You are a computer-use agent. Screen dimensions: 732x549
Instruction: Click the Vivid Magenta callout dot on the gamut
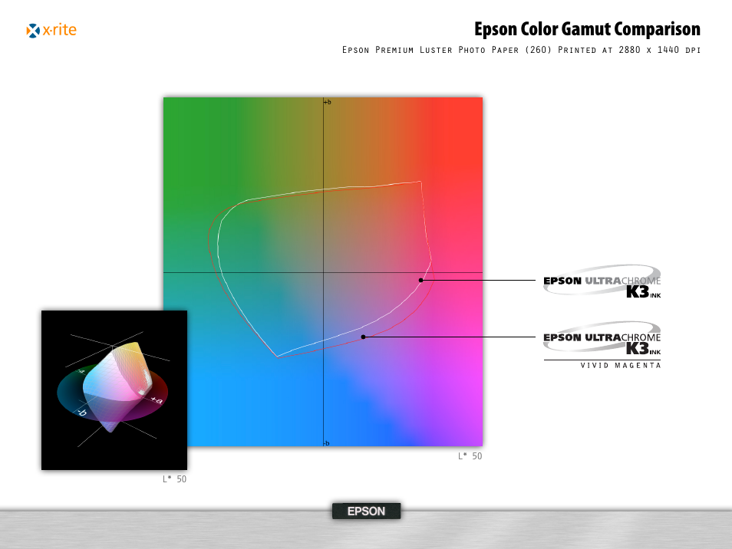click(363, 337)
